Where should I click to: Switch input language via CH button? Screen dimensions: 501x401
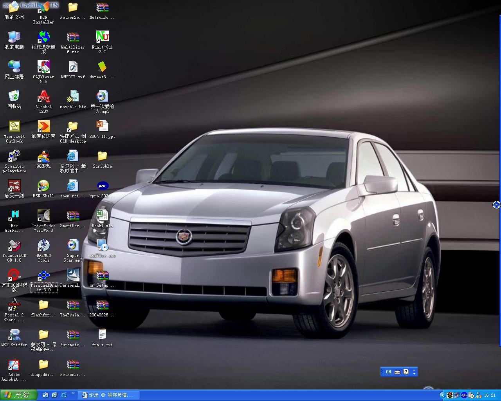(388, 372)
